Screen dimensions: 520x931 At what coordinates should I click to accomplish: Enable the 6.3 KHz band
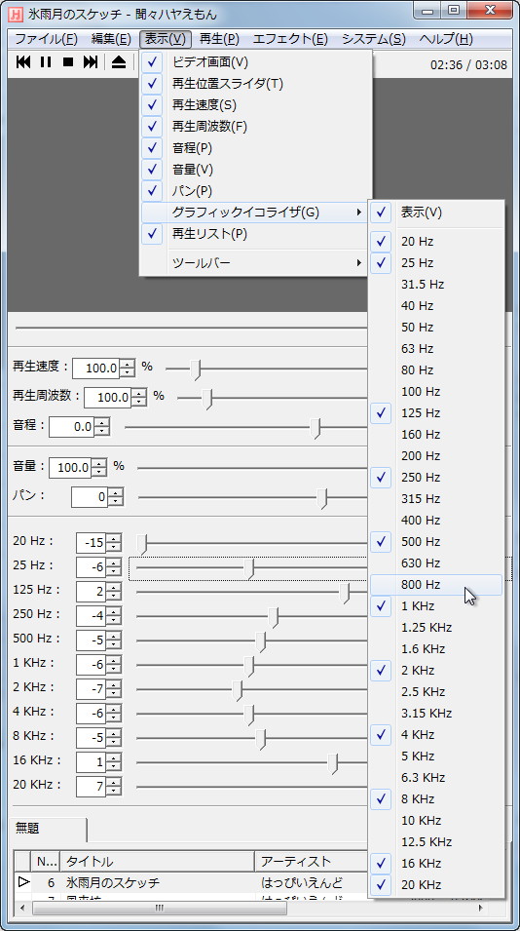tap(436, 778)
